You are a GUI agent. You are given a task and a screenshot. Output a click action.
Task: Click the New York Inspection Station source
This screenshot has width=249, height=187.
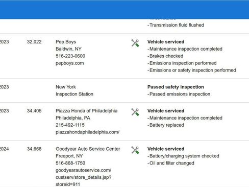(74, 90)
